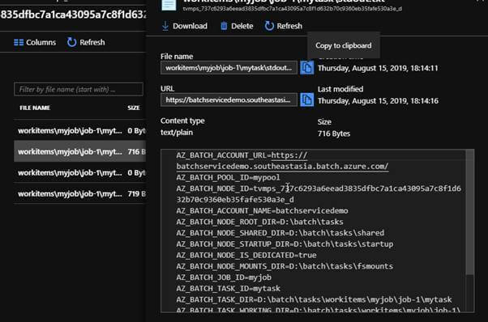This screenshot has width=488, height=322.
Task: Open the batchservicedemo.southeastasia.batch.azure.com link
Action: tap(282, 167)
